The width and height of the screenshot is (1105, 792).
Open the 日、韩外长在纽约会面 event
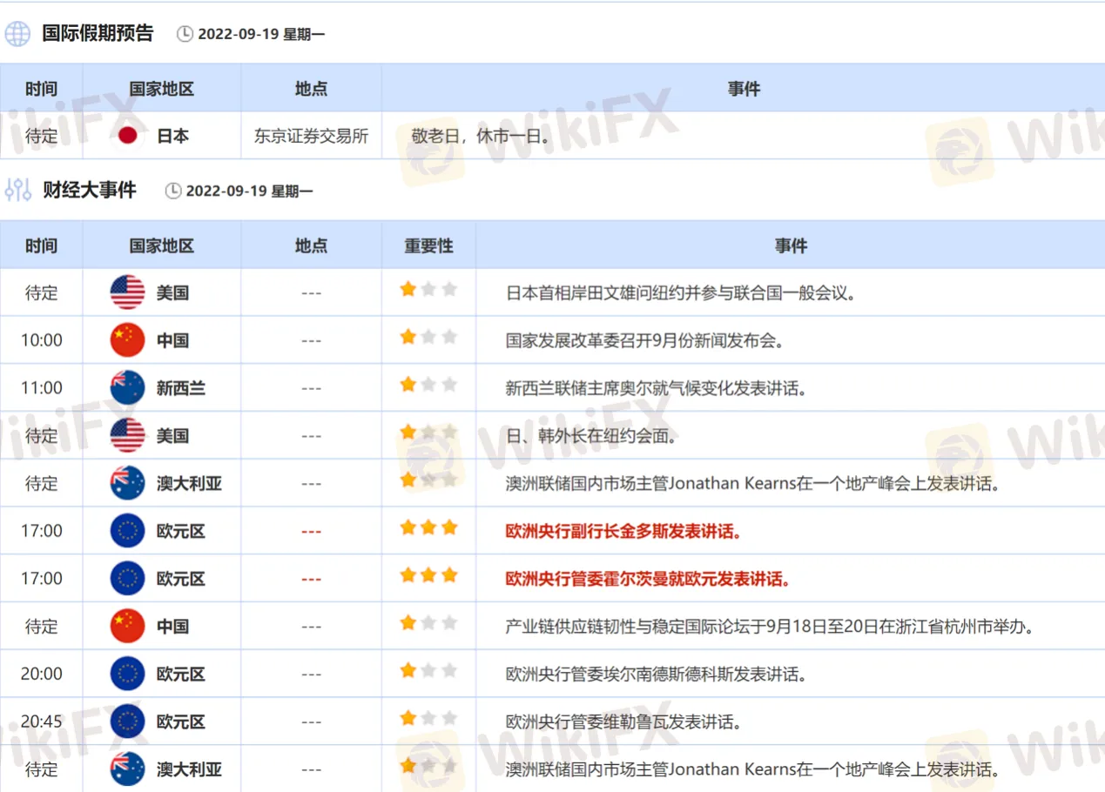pos(590,436)
